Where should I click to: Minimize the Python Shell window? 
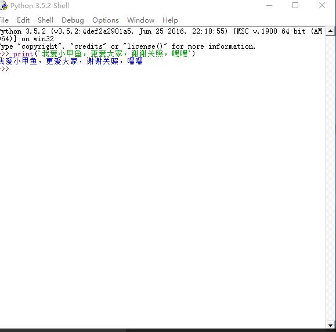pos(269,6)
